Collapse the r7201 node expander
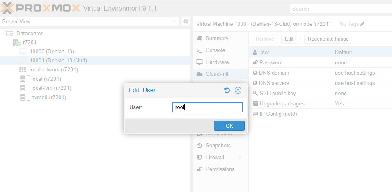This screenshot has width=392, height=192. click(x=10, y=43)
